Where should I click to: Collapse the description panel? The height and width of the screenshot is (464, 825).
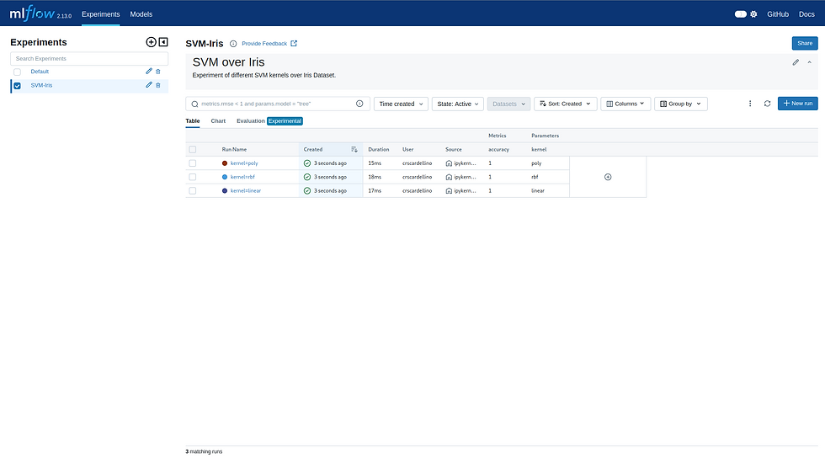click(x=809, y=62)
